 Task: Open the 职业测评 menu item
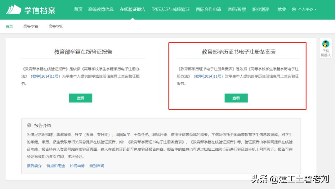pos(261,9)
